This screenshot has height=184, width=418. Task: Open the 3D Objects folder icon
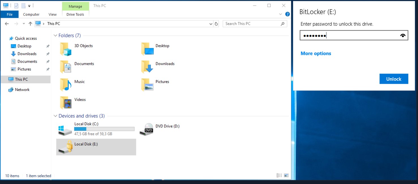coord(66,49)
